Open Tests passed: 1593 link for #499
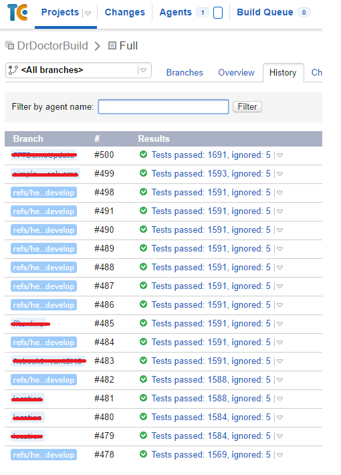 [x=211, y=173]
